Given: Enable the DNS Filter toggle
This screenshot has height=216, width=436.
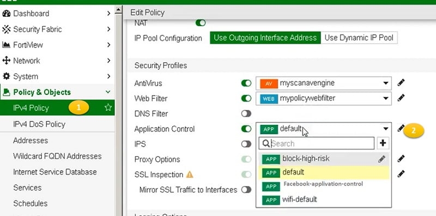Looking at the screenshot, I should 246,113.
